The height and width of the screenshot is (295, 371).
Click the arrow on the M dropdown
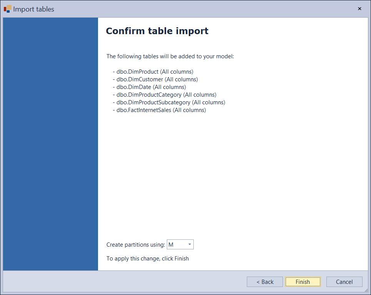click(190, 245)
